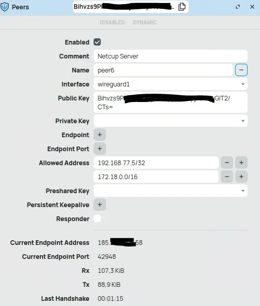This screenshot has width=260, height=306.
Task: Add an Endpoint value with the plus button
Action: coord(100,135)
